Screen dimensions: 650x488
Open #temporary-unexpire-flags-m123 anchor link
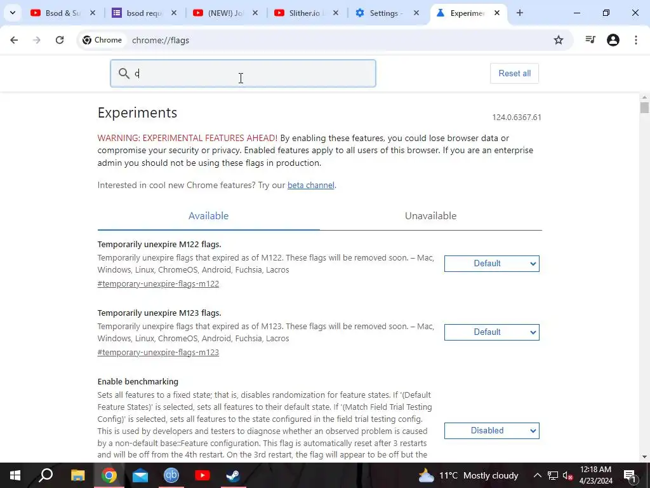coord(158,352)
